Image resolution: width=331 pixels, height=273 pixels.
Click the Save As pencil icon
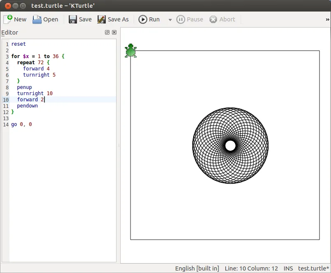[x=102, y=19]
